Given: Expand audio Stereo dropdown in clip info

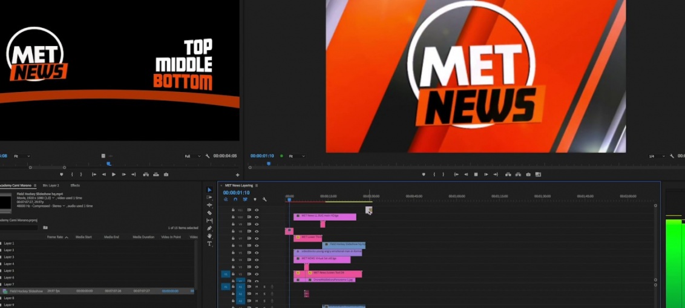Looking at the screenshot, I should 64,206.
